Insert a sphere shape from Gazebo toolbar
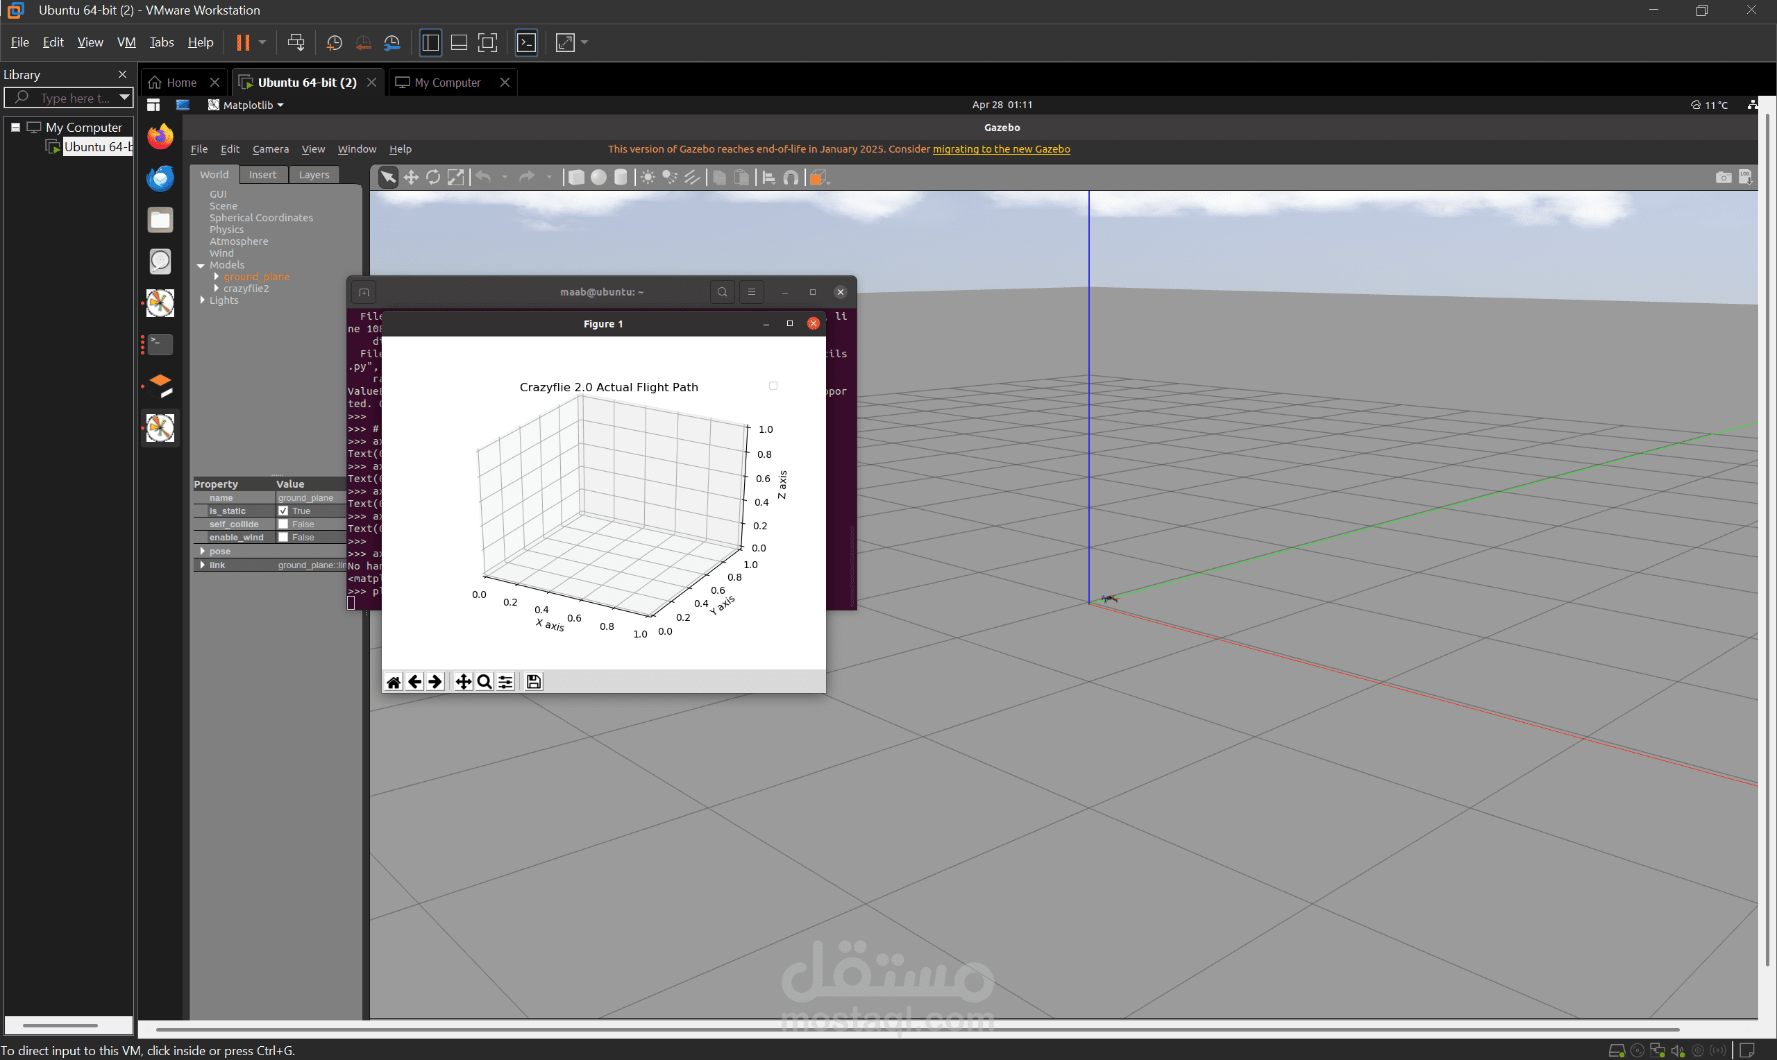 tap(599, 177)
